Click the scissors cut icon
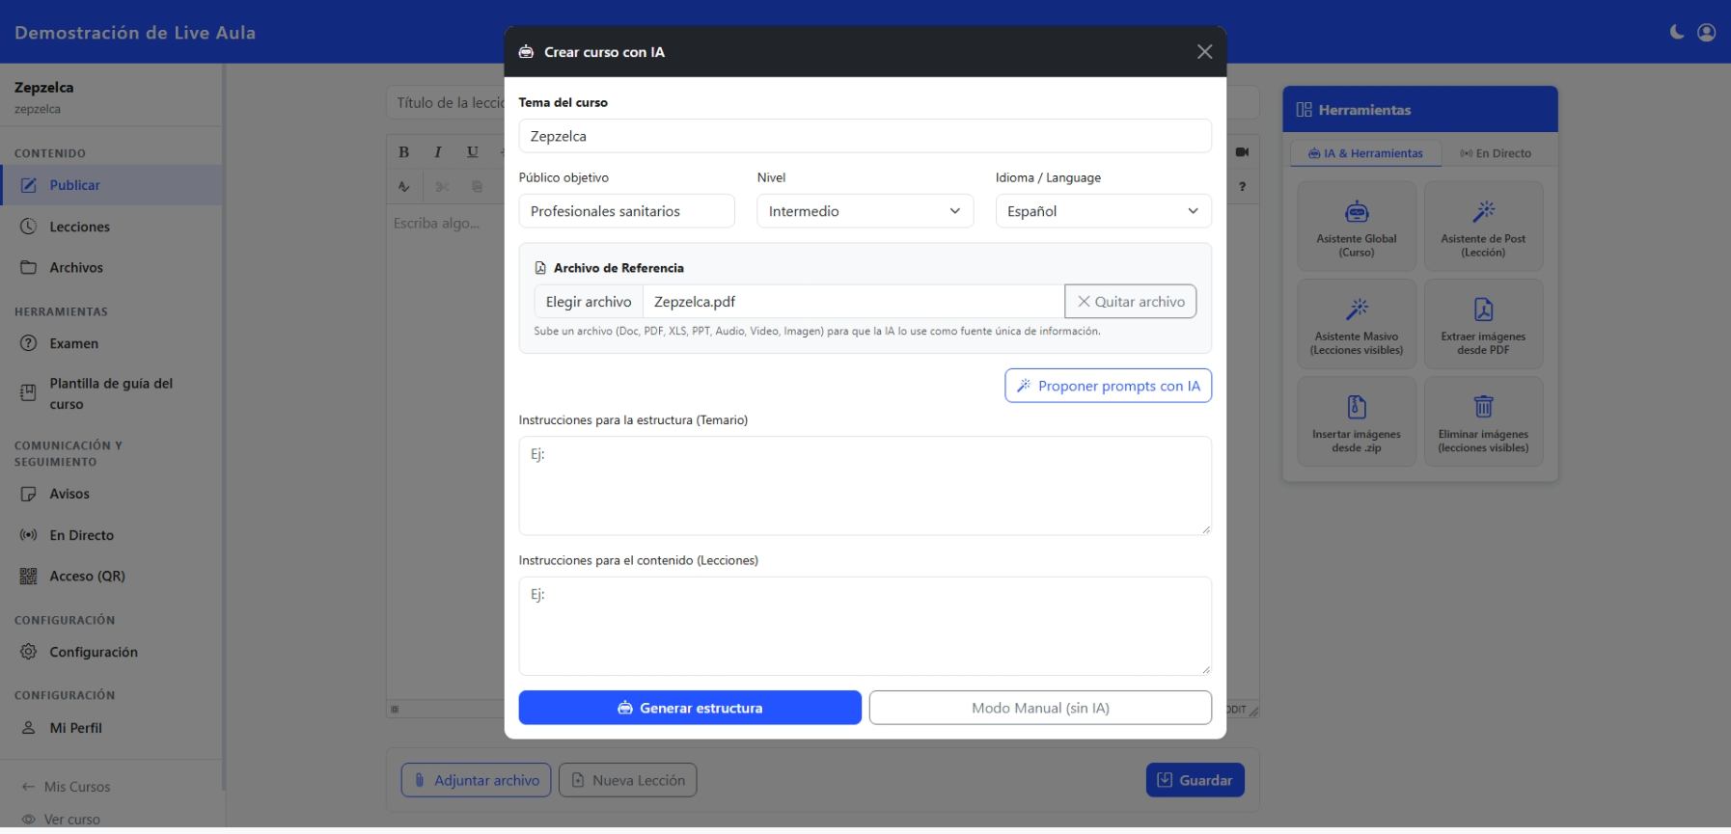Screen dimensions: 1731x834 442,187
